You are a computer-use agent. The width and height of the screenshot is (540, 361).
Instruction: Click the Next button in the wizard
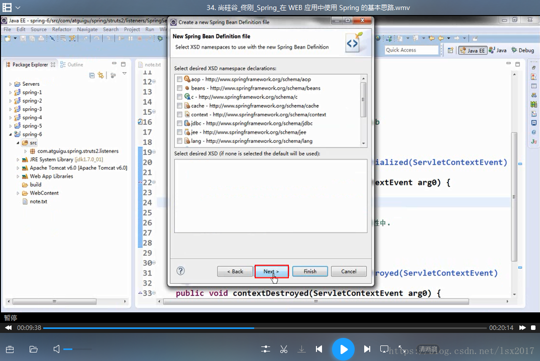[x=271, y=271]
